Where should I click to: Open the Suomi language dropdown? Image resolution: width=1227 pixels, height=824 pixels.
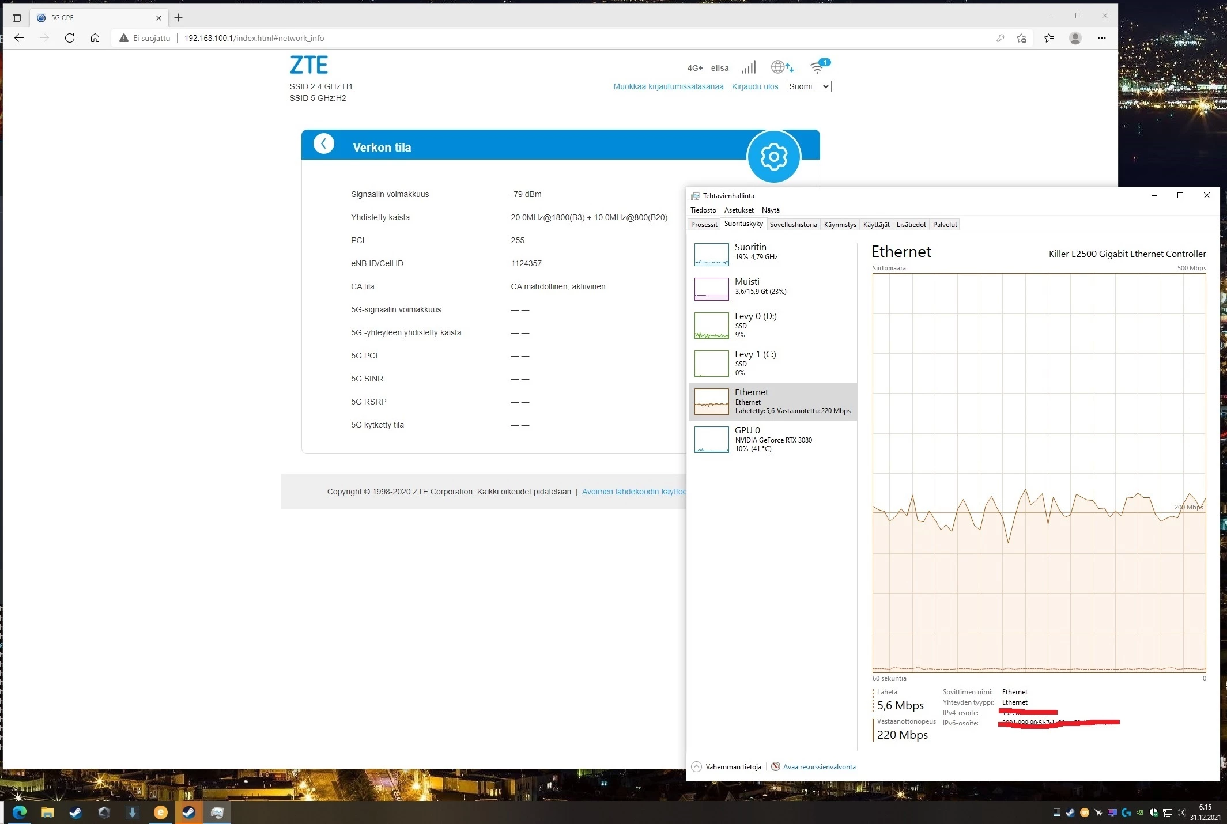[808, 86]
